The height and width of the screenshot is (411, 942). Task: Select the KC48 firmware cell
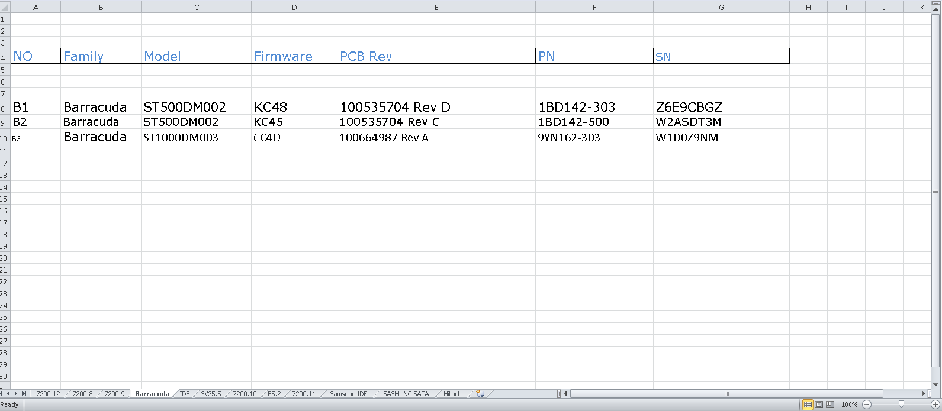(294, 107)
